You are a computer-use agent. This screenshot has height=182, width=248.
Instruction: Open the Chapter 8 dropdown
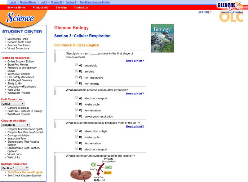15,125
